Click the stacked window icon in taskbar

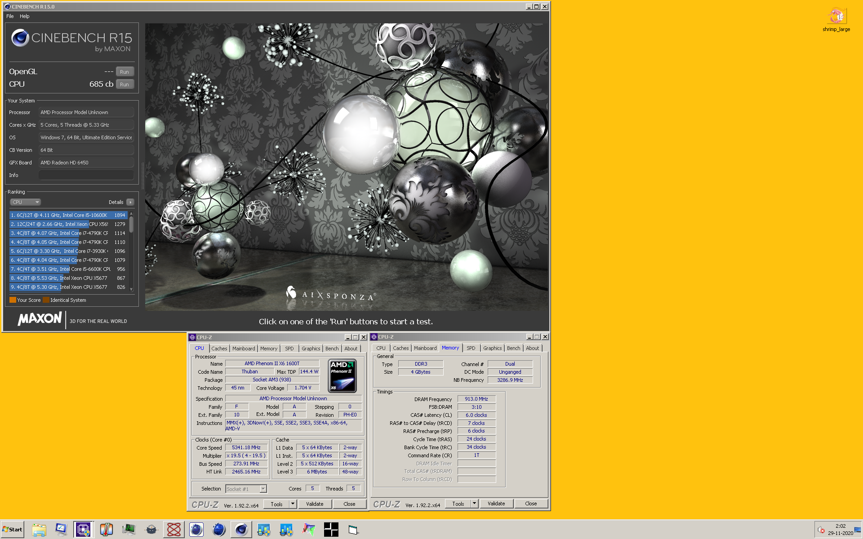tap(354, 530)
